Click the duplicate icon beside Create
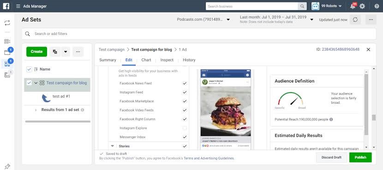This screenshot has width=383, height=170. tap(55, 52)
